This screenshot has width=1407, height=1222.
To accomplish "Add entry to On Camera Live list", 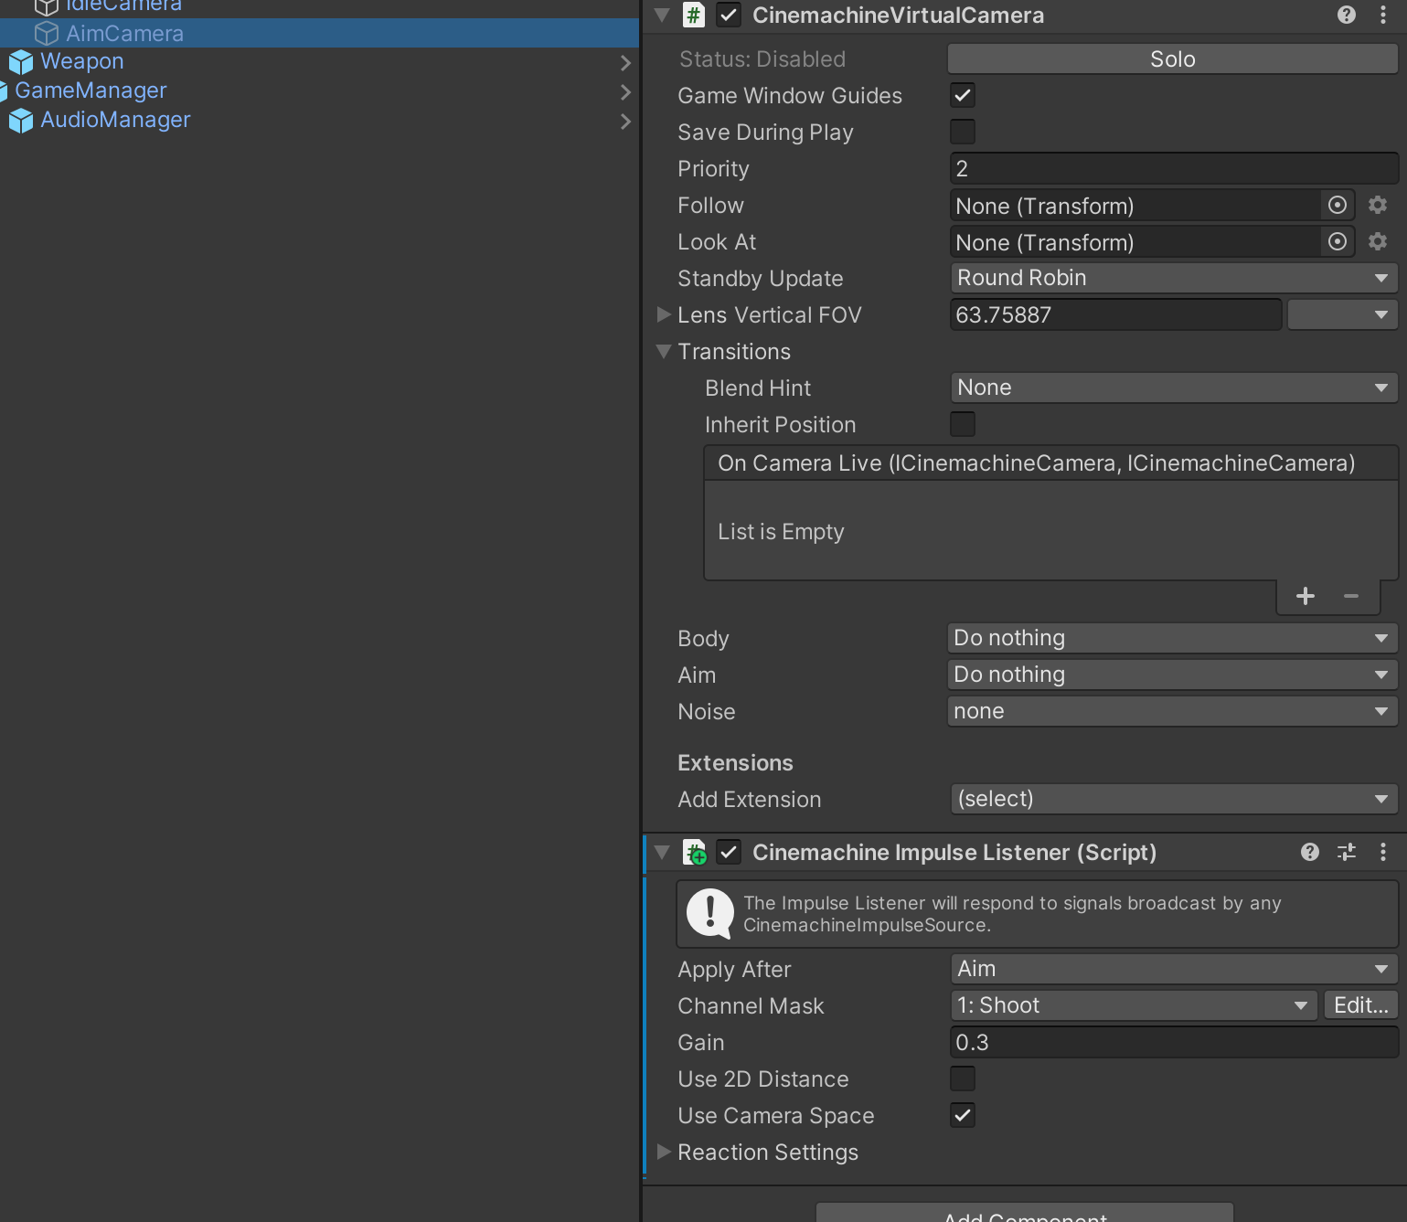I will [x=1306, y=596].
